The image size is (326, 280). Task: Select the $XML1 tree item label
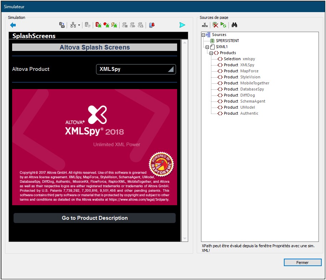click(x=222, y=47)
